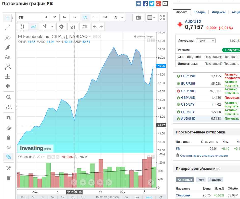Choose the 1ч. hourly interval

pos(64,18)
